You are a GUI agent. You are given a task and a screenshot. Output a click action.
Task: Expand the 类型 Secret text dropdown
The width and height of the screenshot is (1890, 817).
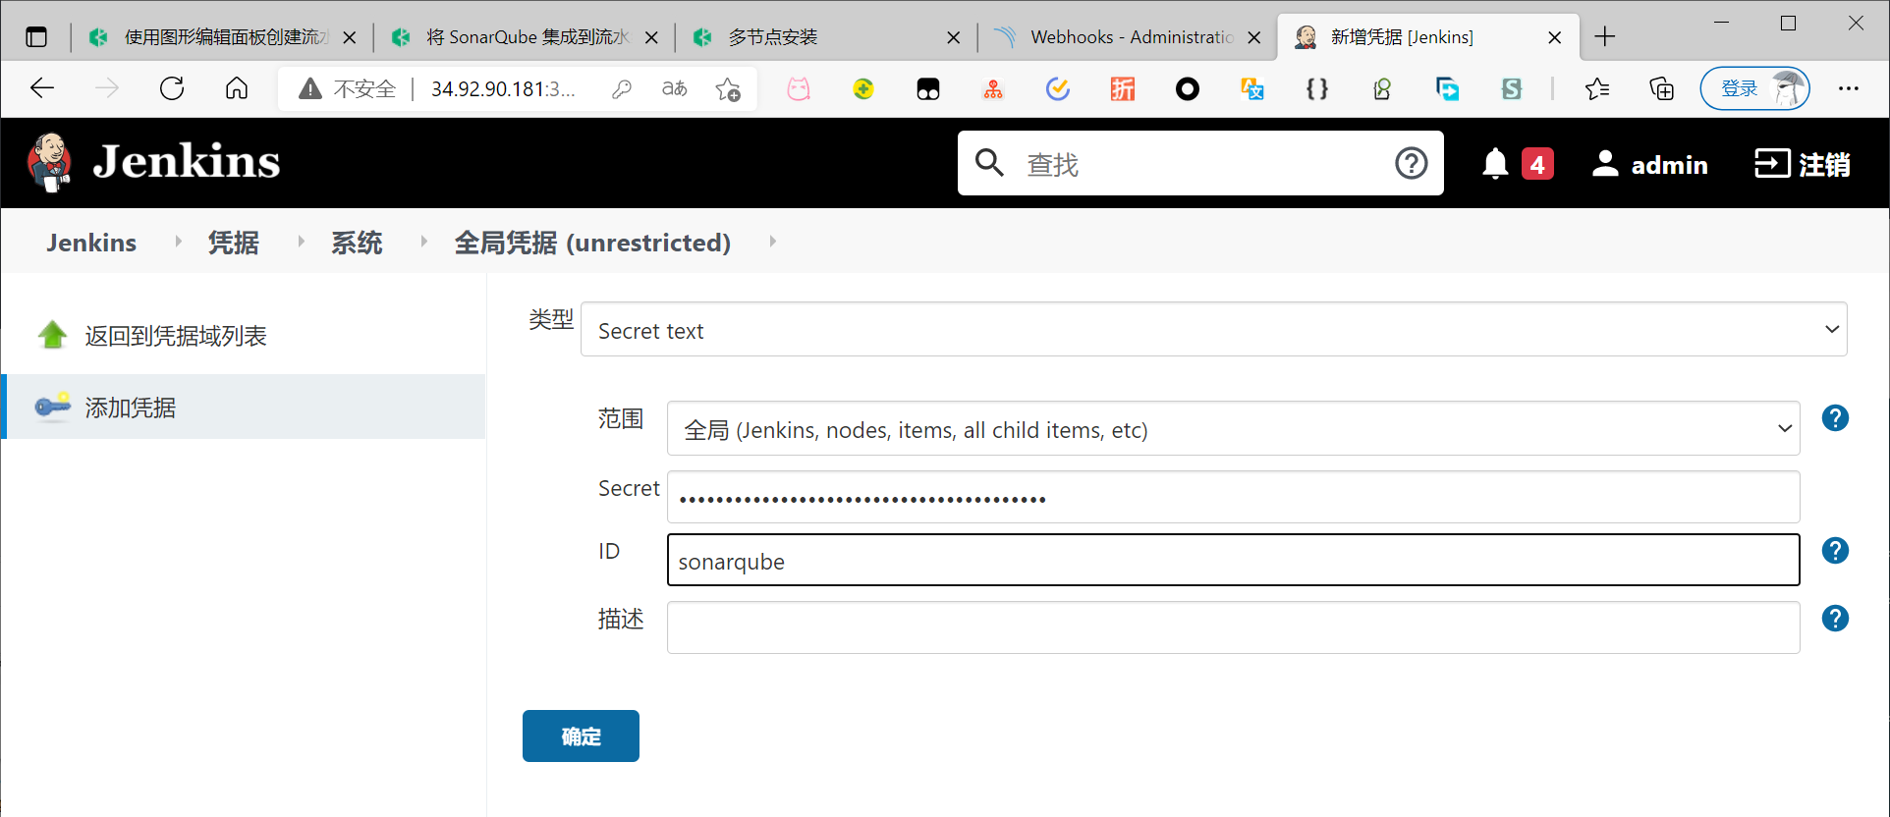point(1213,330)
